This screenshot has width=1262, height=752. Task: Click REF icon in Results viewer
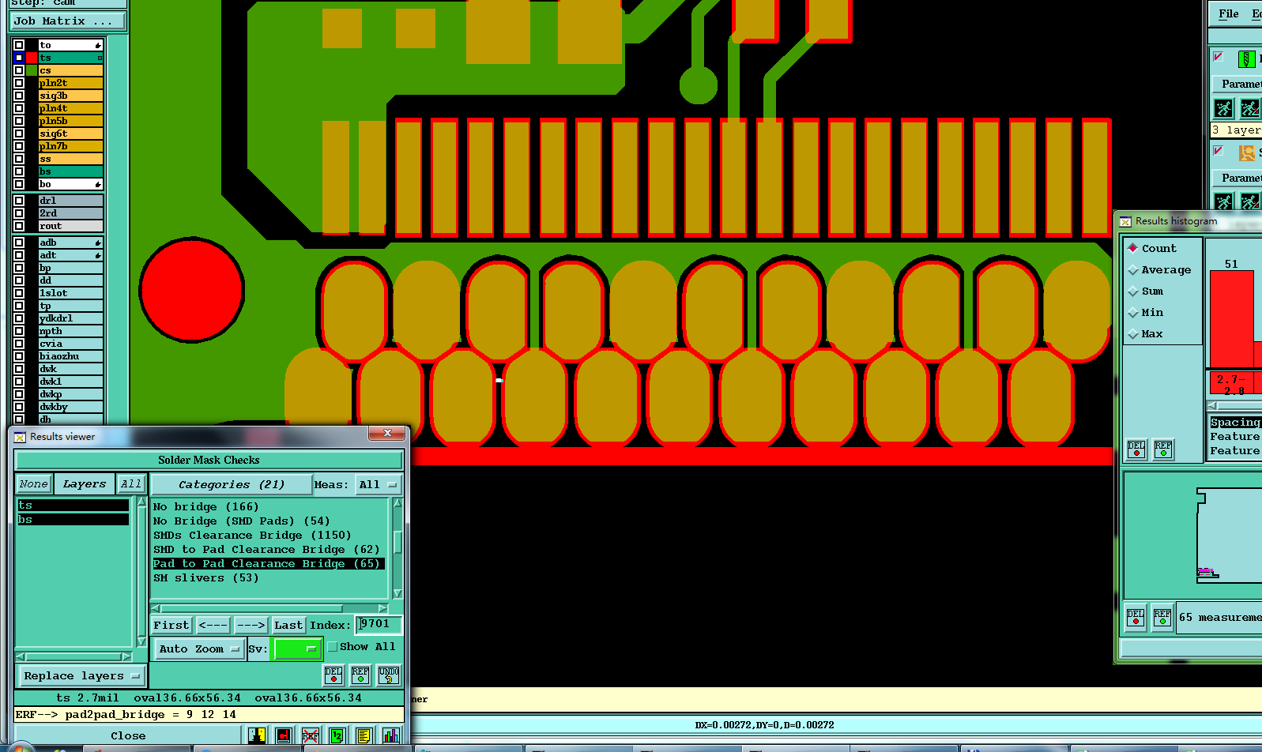pyautogui.click(x=360, y=675)
